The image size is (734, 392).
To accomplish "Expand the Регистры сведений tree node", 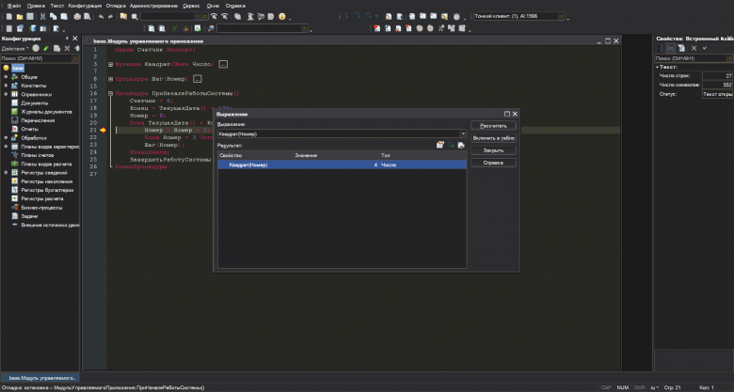I will [6, 173].
